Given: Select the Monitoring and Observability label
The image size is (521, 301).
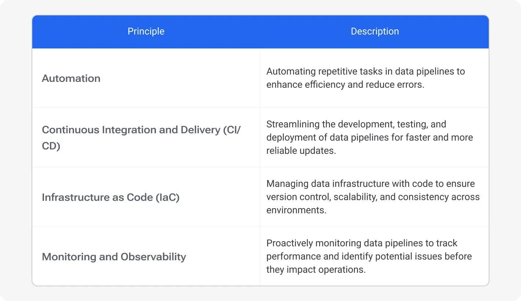Looking at the screenshot, I should (114, 257).
